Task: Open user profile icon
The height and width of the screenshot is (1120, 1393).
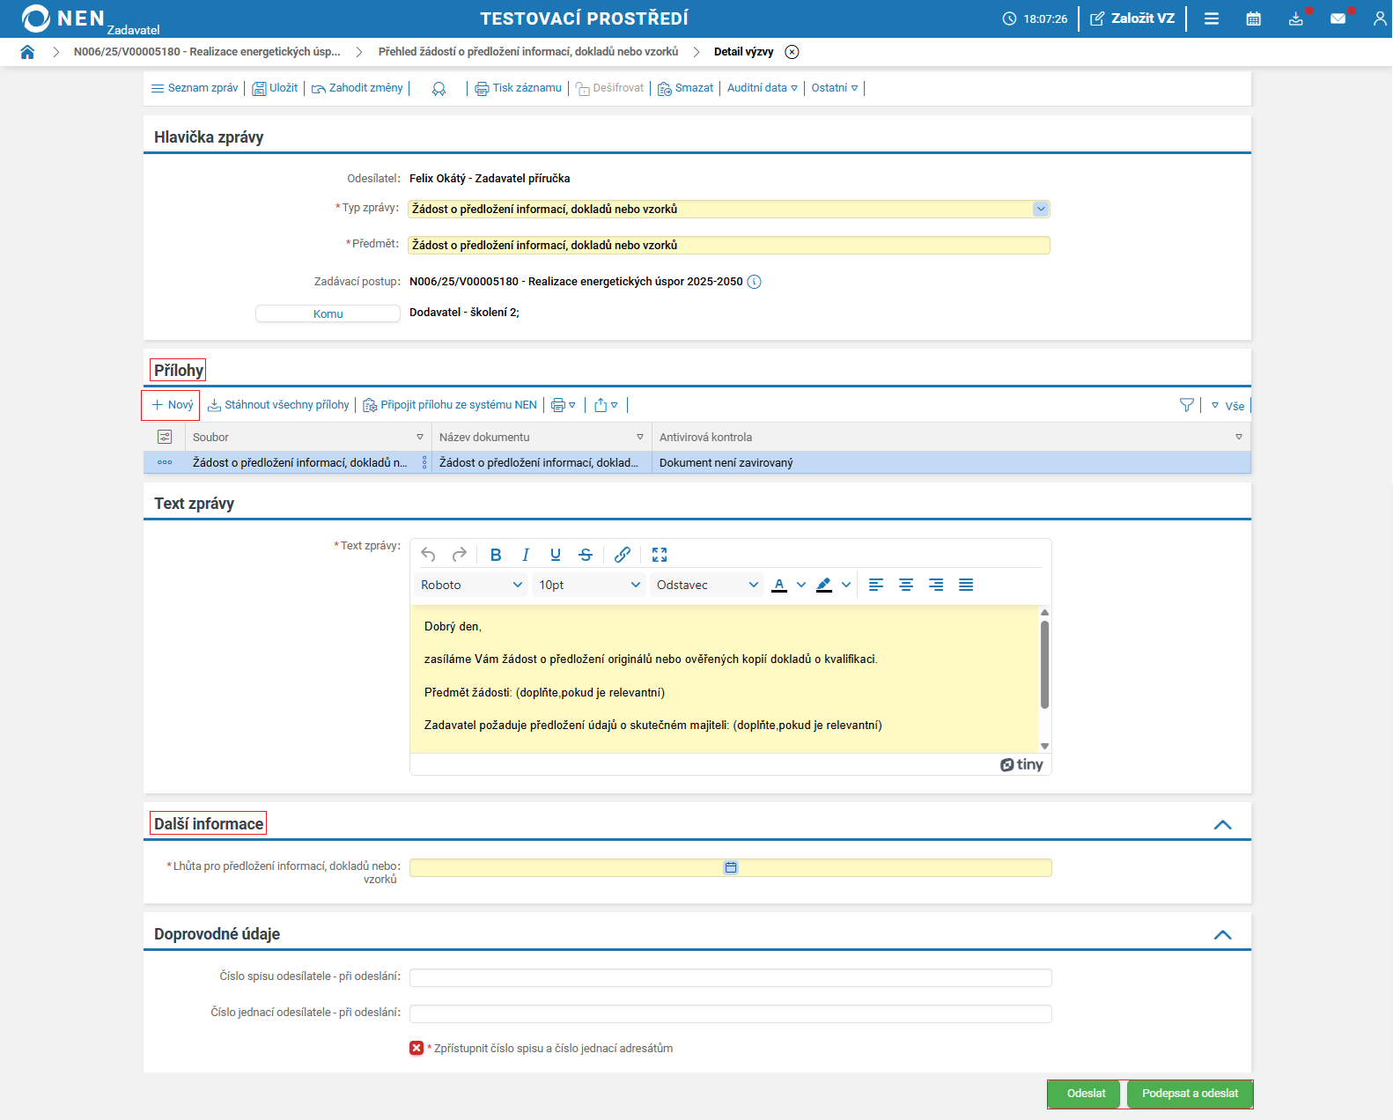Action: (x=1380, y=18)
